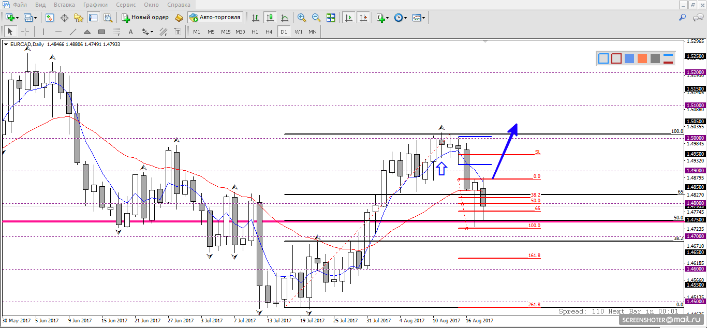Pick the blue outlined square swatch

[x=603, y=58]
